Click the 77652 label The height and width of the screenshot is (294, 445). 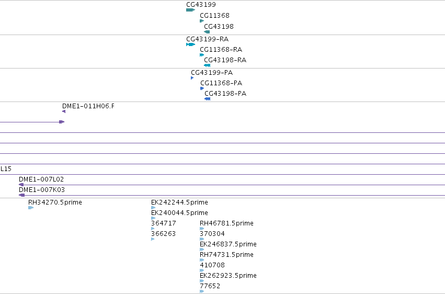[210, 286]
